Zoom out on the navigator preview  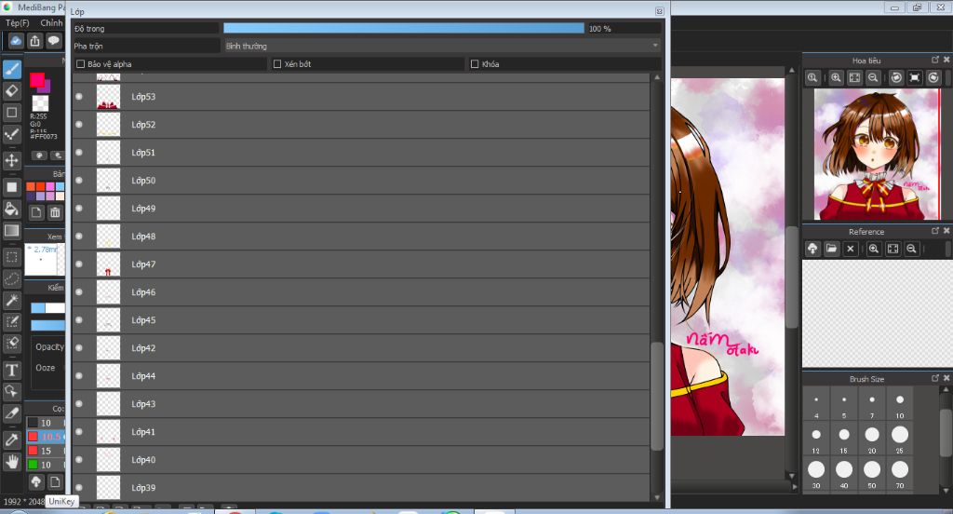point(873,78)
